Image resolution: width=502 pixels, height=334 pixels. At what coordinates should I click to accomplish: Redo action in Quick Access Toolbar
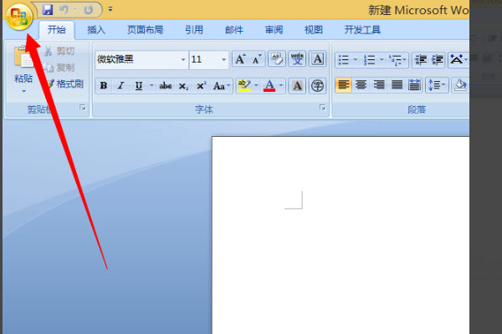click(x=89, y=9)
